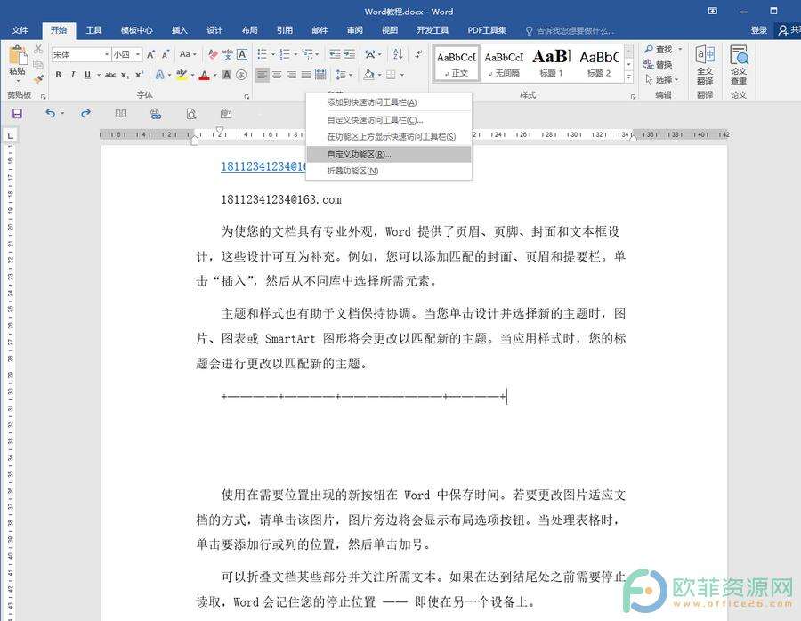Switch to the Insert (插入) tab
The image size is (801, 621).
[179, 30]
